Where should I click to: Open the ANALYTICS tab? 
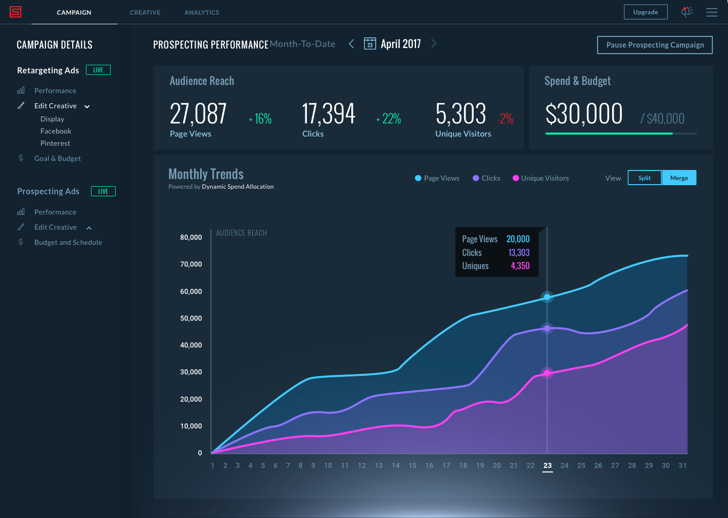click(x=202, y=12)
